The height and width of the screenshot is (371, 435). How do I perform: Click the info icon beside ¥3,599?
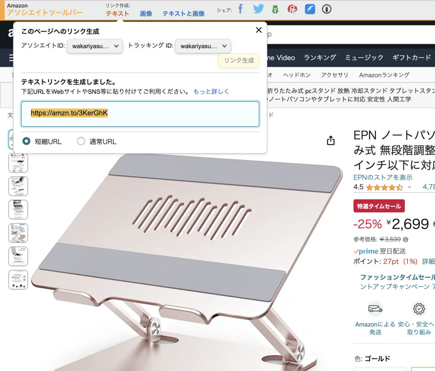coord(406,239)
